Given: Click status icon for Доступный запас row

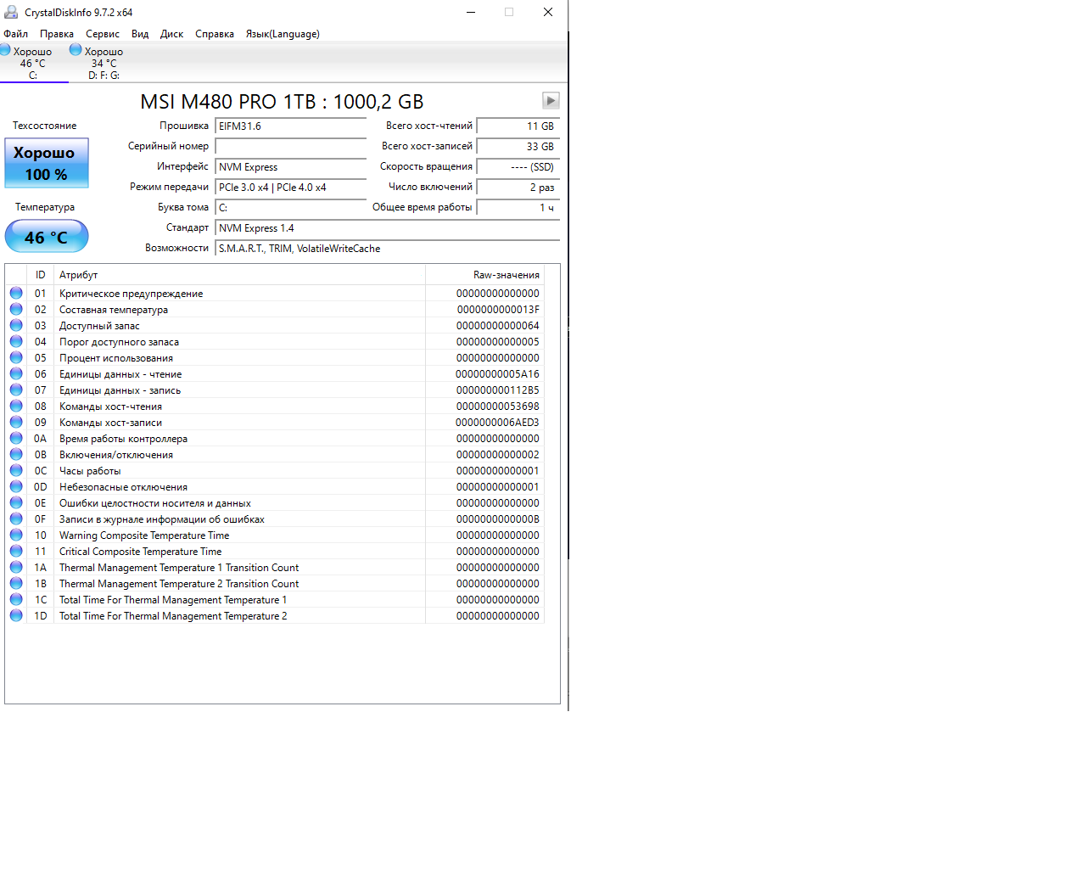Looking at the screenshot, I should [16, 325].
